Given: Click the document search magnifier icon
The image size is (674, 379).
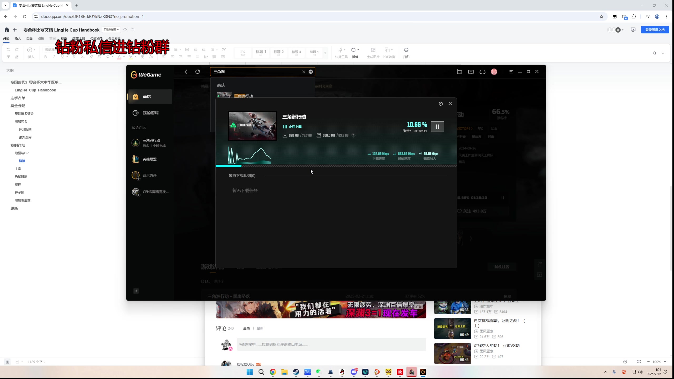Looking at the screenshot, I should point(655,53).
